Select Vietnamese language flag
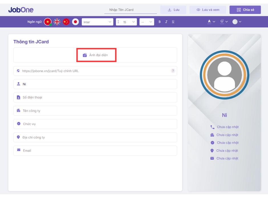268x199 pixels. (48, 22)
